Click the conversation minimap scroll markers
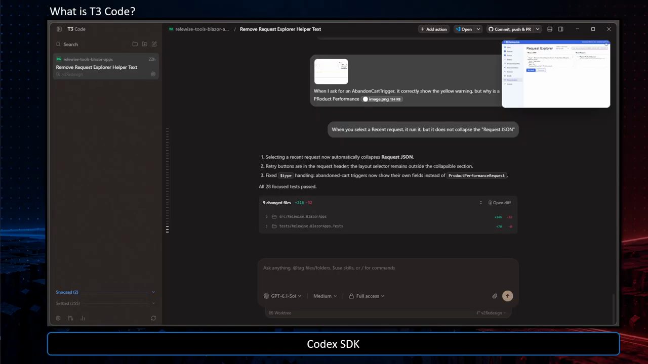Viewport: 648px width, 364px height. pos(167,180)
